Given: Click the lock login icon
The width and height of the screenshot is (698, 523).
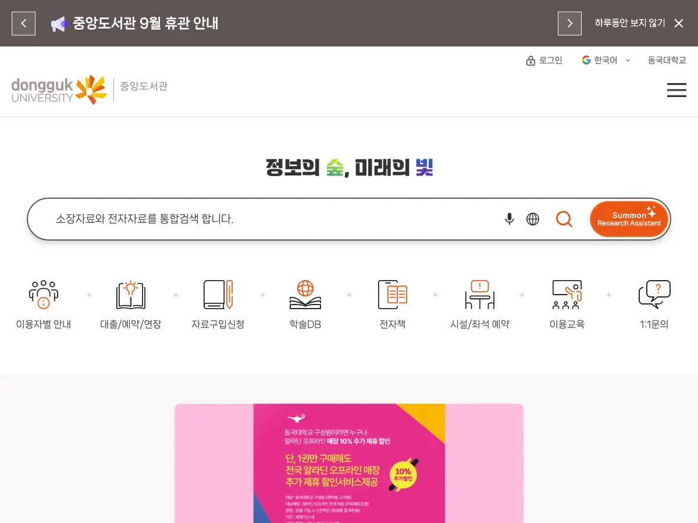Looking at the screenshot, I should 530,60.
